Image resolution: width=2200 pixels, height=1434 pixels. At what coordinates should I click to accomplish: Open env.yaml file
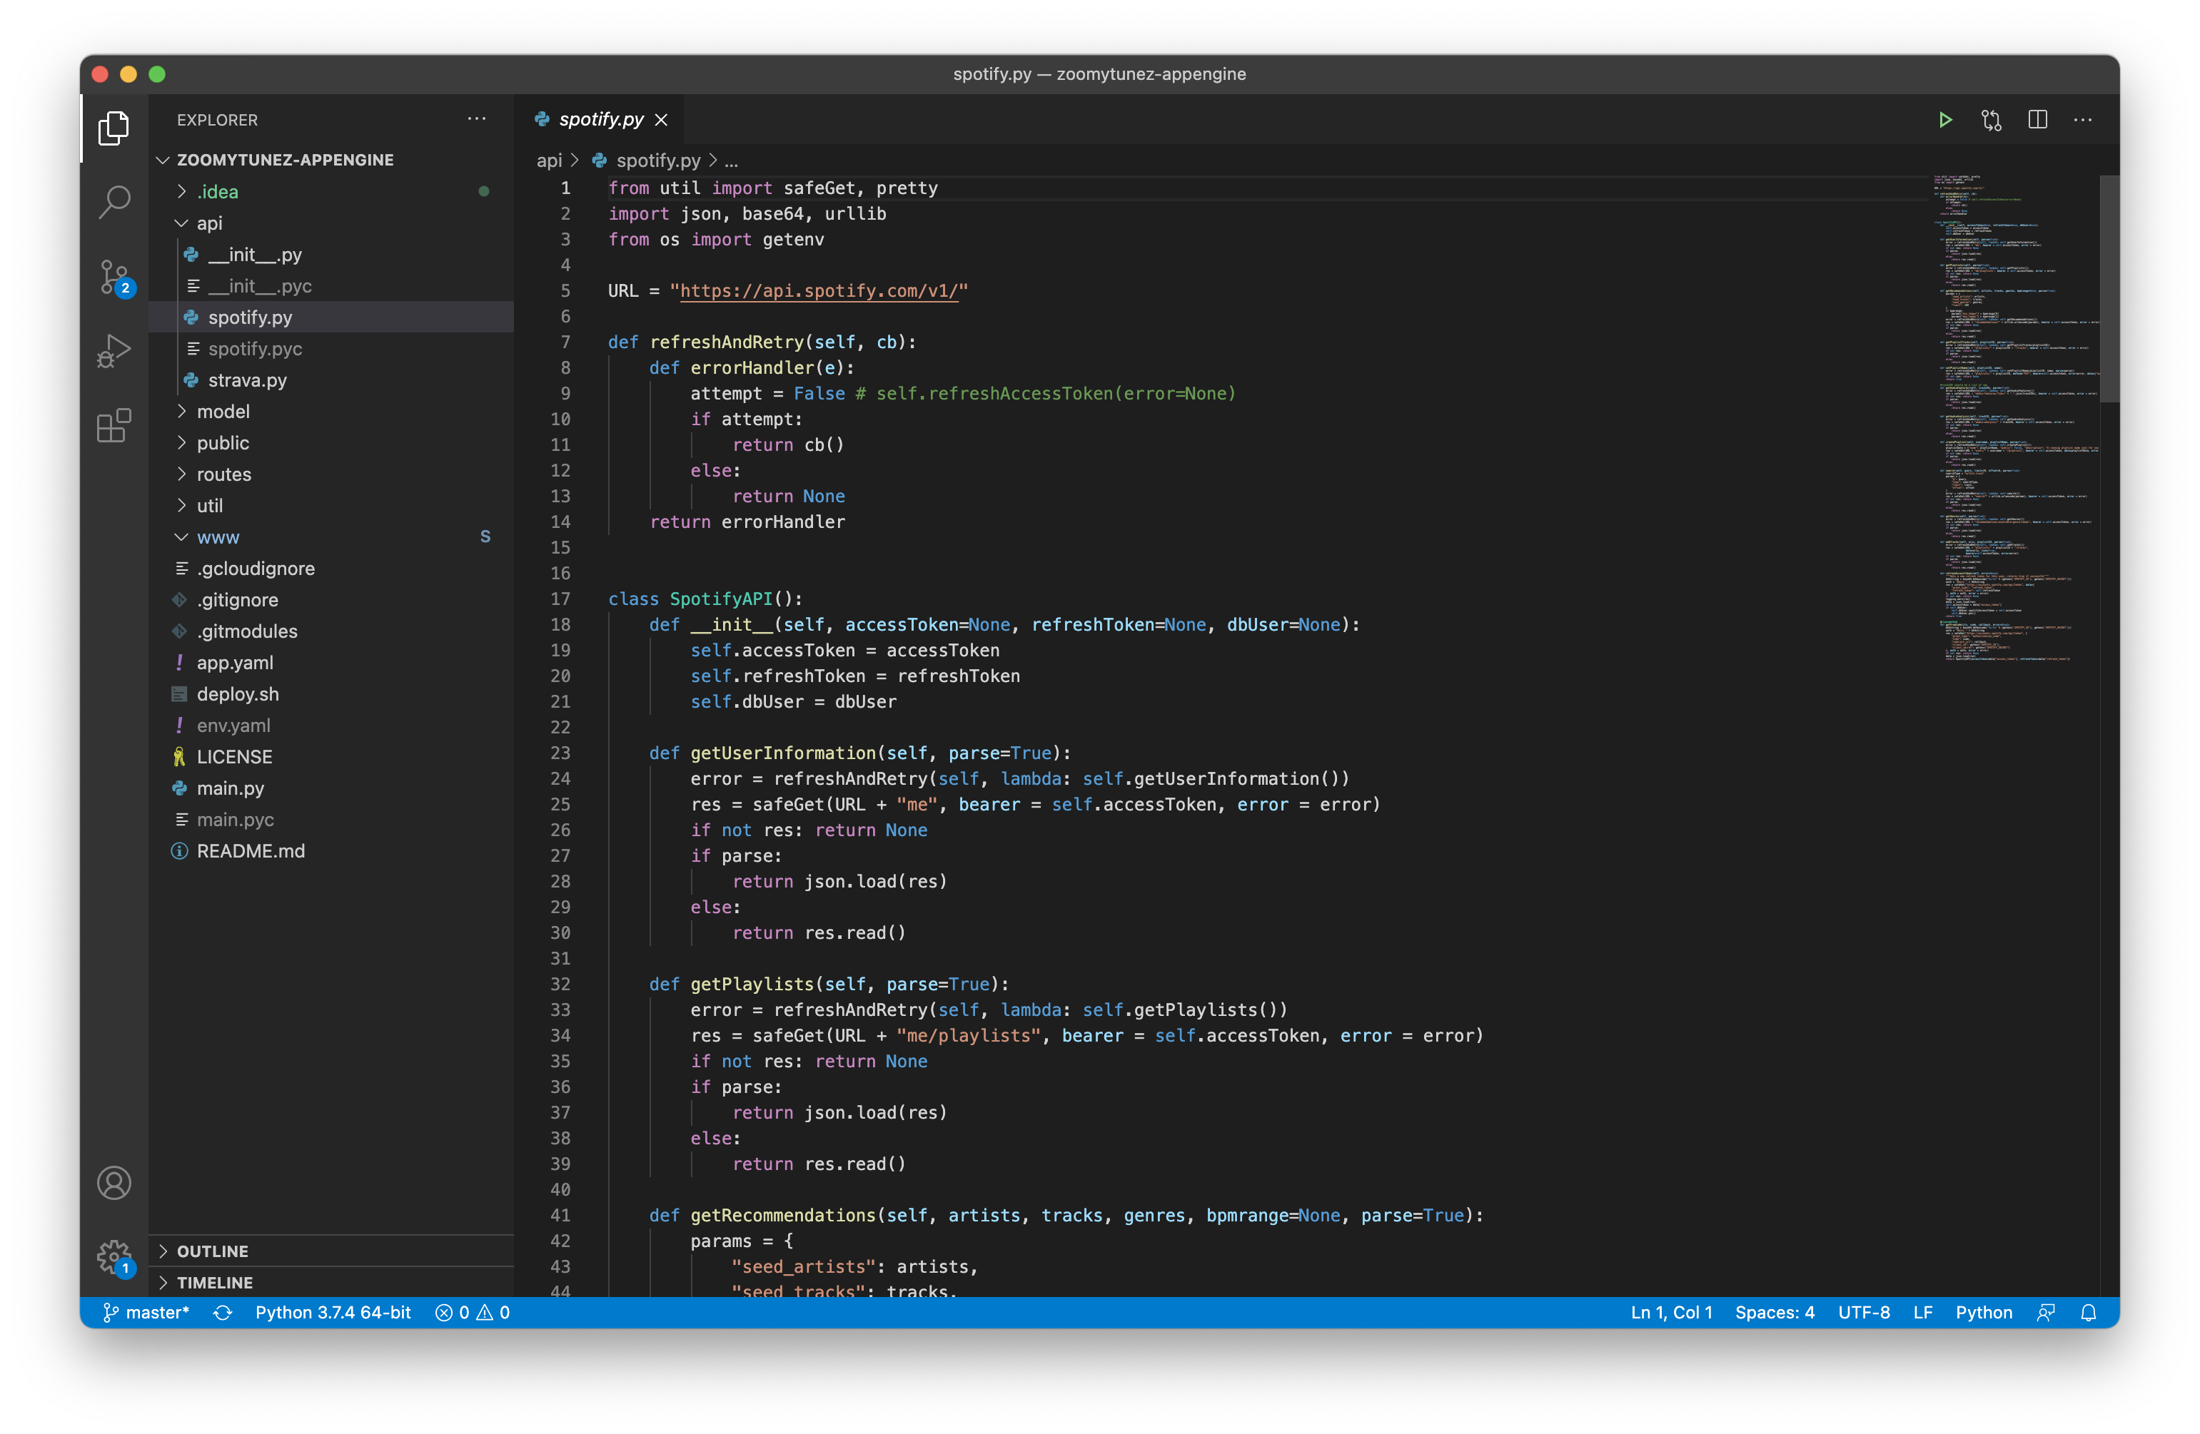[331, 726]
